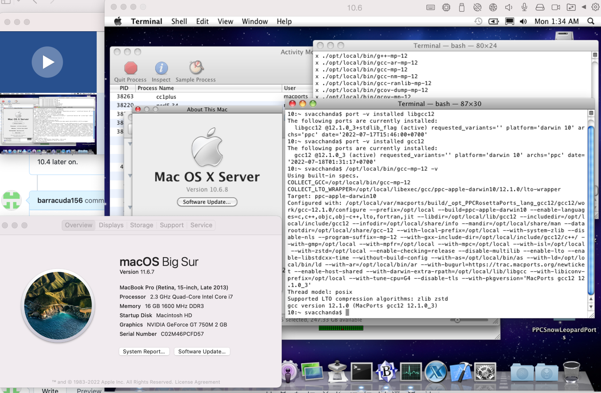Click the CPU chip icon in the UTM toolbar
The image size is (601, 393).
point(446,8)
